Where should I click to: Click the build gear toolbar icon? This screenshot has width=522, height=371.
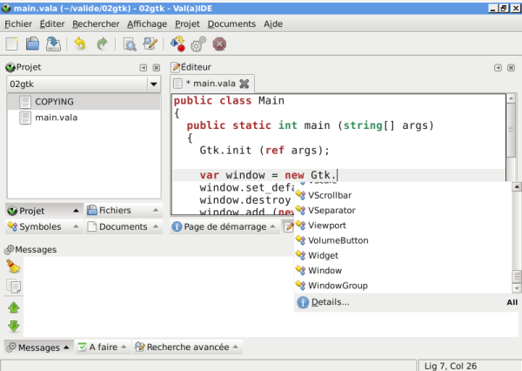click(198, 44)
